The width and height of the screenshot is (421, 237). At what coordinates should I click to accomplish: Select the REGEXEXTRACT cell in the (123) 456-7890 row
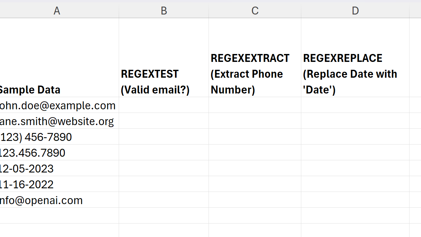coord(255,137)
